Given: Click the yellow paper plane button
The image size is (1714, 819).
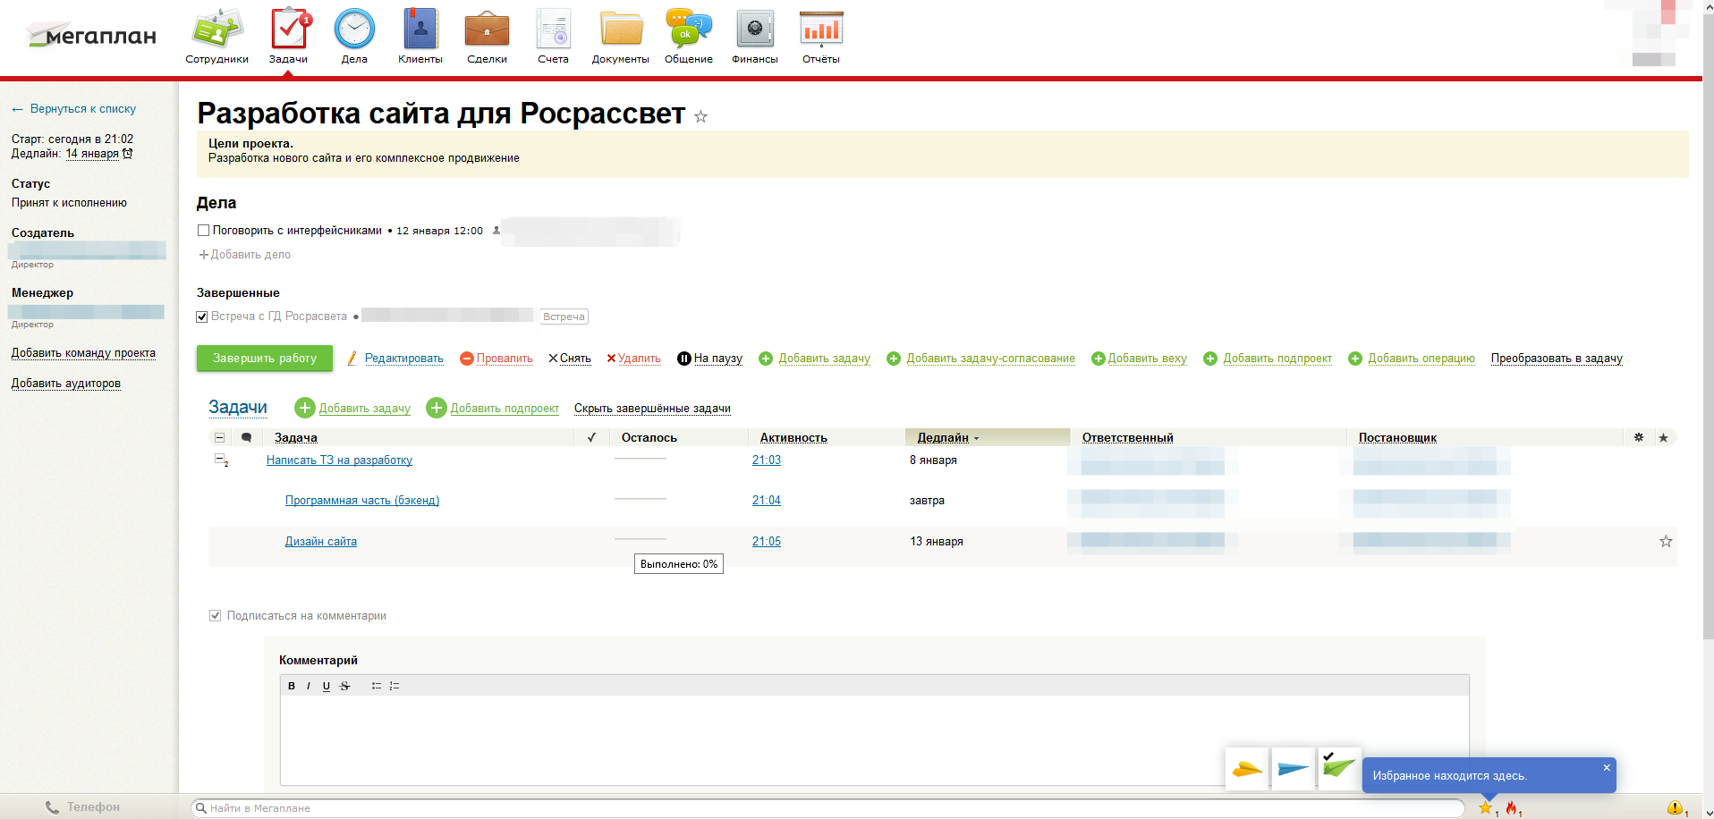Looking at the screenshot, I should (x=1247, y=769).
